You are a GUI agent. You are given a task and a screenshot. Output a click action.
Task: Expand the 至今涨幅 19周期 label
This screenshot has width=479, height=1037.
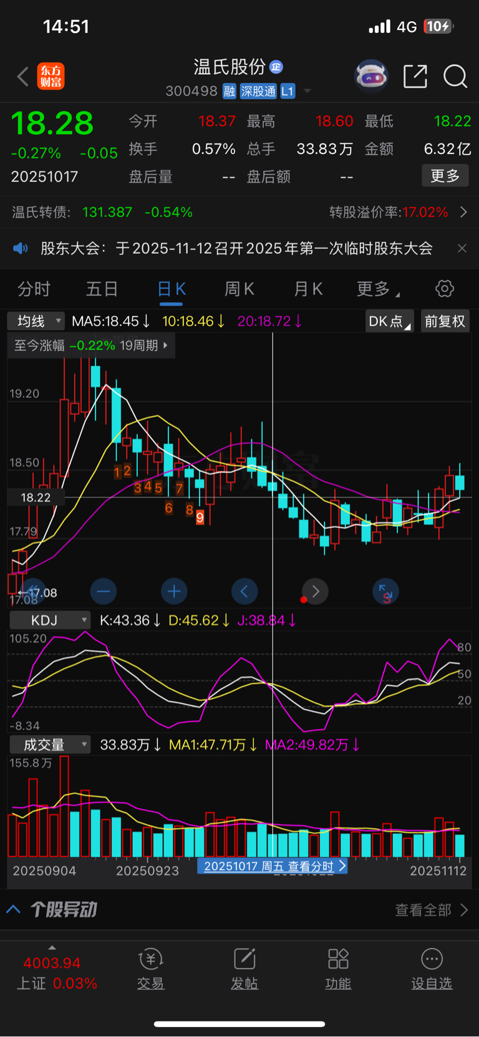click(x=91, y=345)
